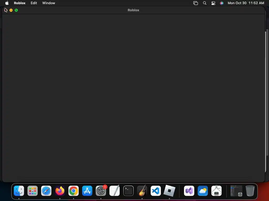The image size is (269, 201).
Task: Open Finder from the Dock
Action: coord(19,191)
